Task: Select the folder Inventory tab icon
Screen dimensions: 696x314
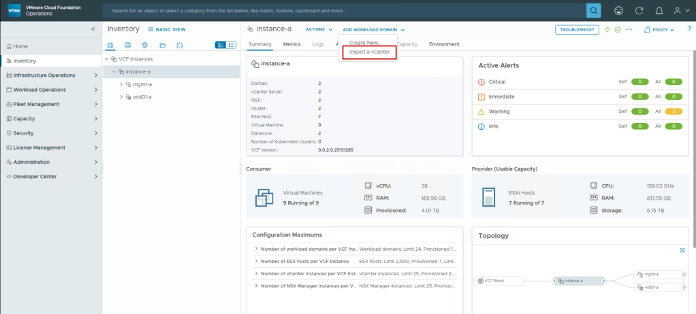Action: point(163,45)
